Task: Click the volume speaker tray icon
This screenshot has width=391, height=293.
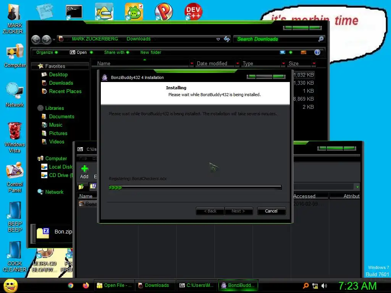Action: [x=324, y=286]
